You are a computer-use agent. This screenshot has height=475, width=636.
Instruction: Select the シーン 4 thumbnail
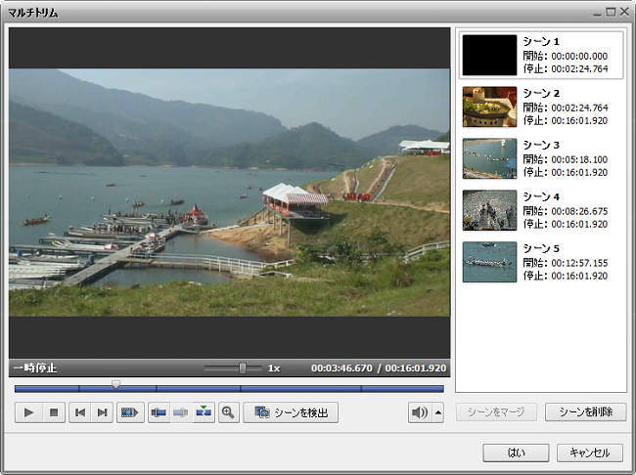[489, 210]
